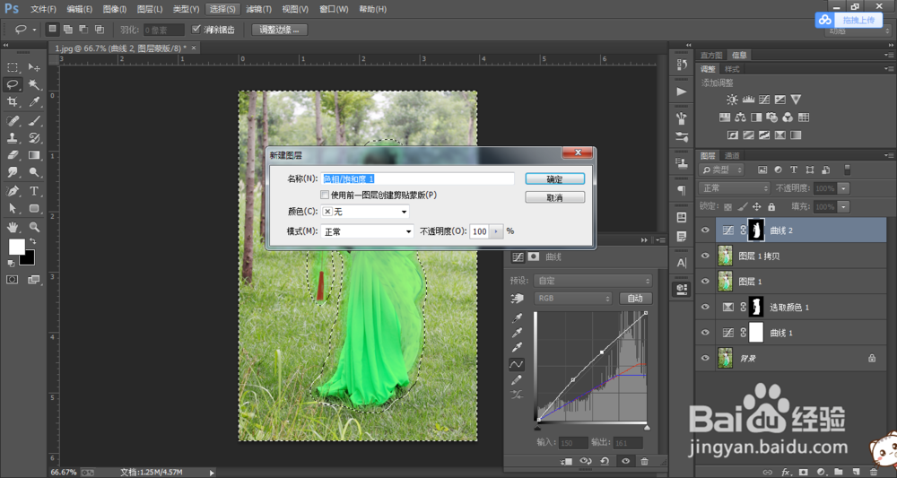The height and width of the screenshot is (478, 897).
Task: Click the Levels adjustment icon
Action: (748, 100)
